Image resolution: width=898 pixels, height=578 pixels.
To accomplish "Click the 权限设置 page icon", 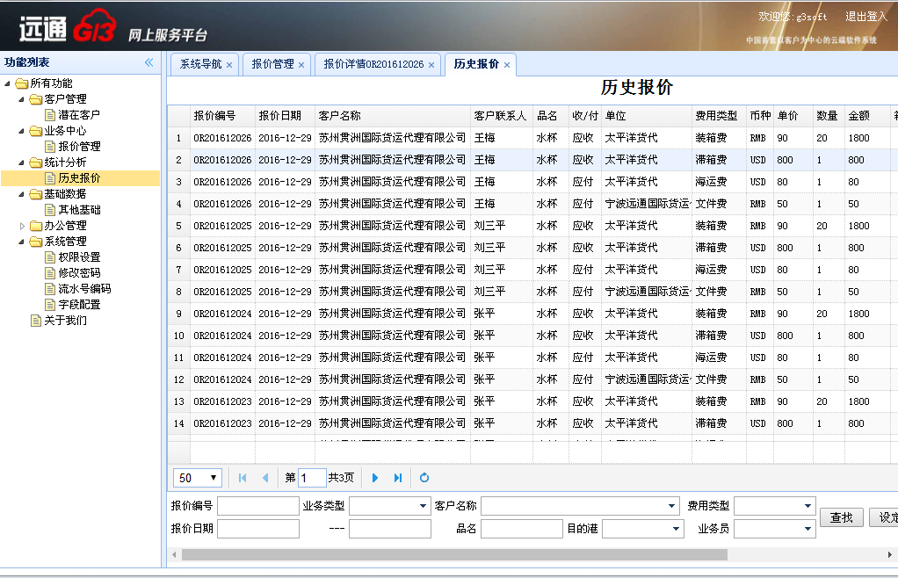I will [x=50, y=257].
